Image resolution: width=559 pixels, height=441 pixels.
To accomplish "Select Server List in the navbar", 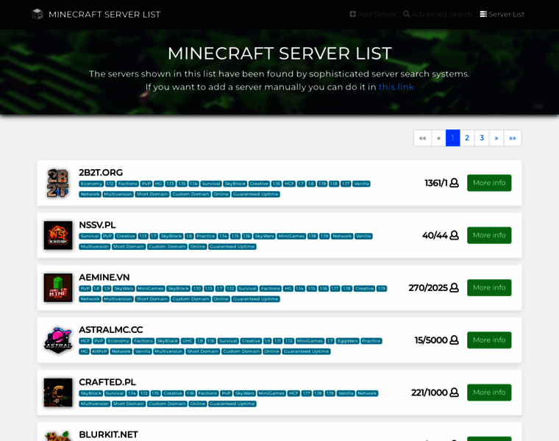I will pos(502,14).
